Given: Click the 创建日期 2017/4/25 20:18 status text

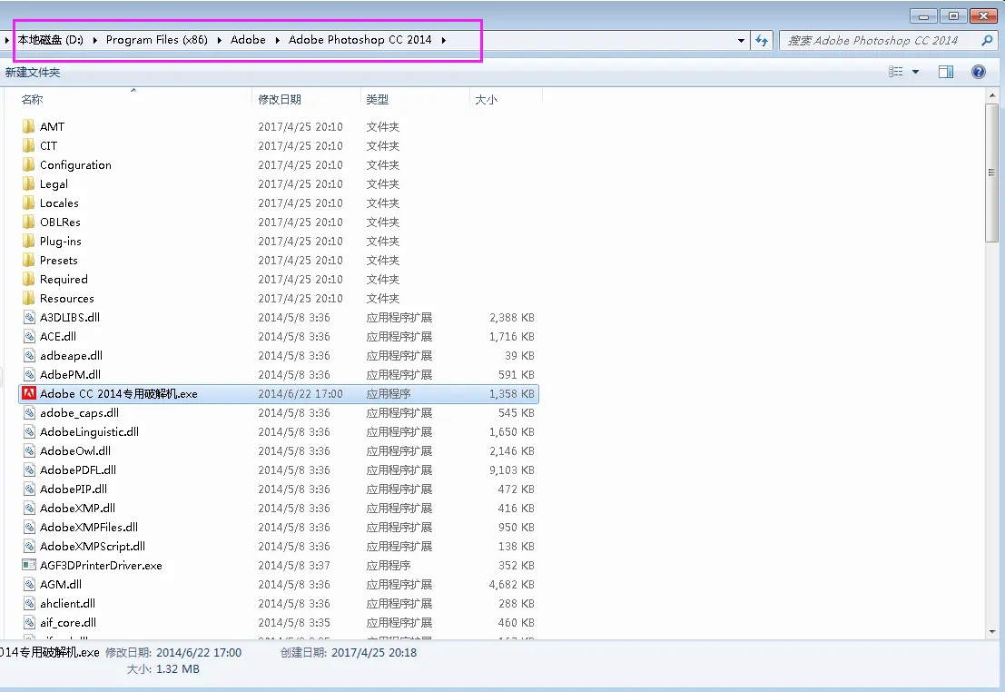Looking at the screenshot, I should [x=348, y=653].
